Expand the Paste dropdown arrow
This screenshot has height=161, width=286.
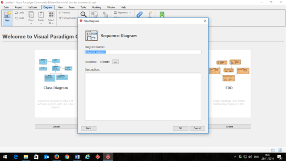(41, 24)
